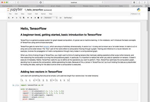
Task: Open a new Safari tab plus
Action: (146, 6)
